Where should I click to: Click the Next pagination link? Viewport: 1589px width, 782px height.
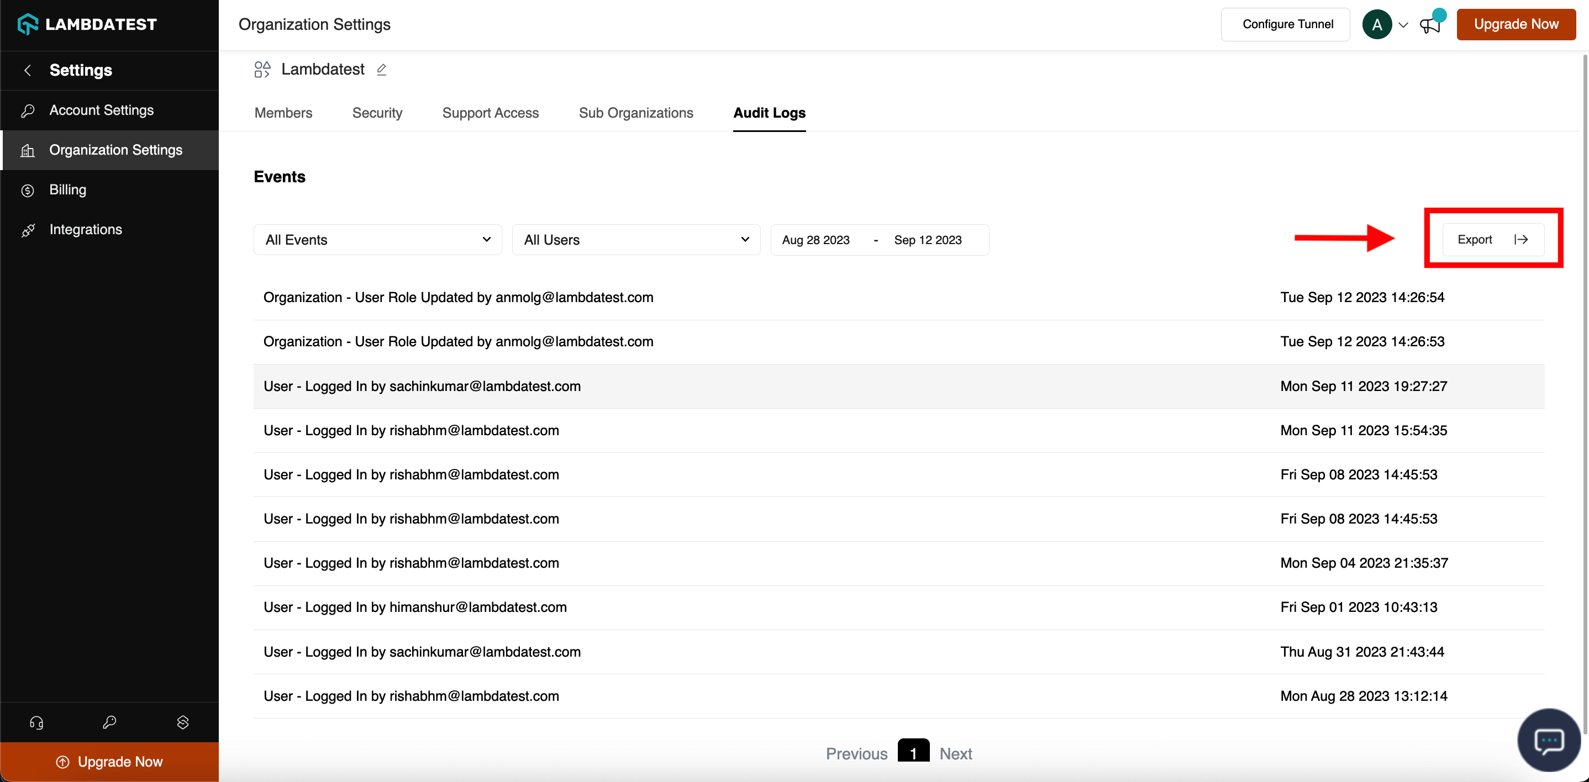tap(955, 754)
